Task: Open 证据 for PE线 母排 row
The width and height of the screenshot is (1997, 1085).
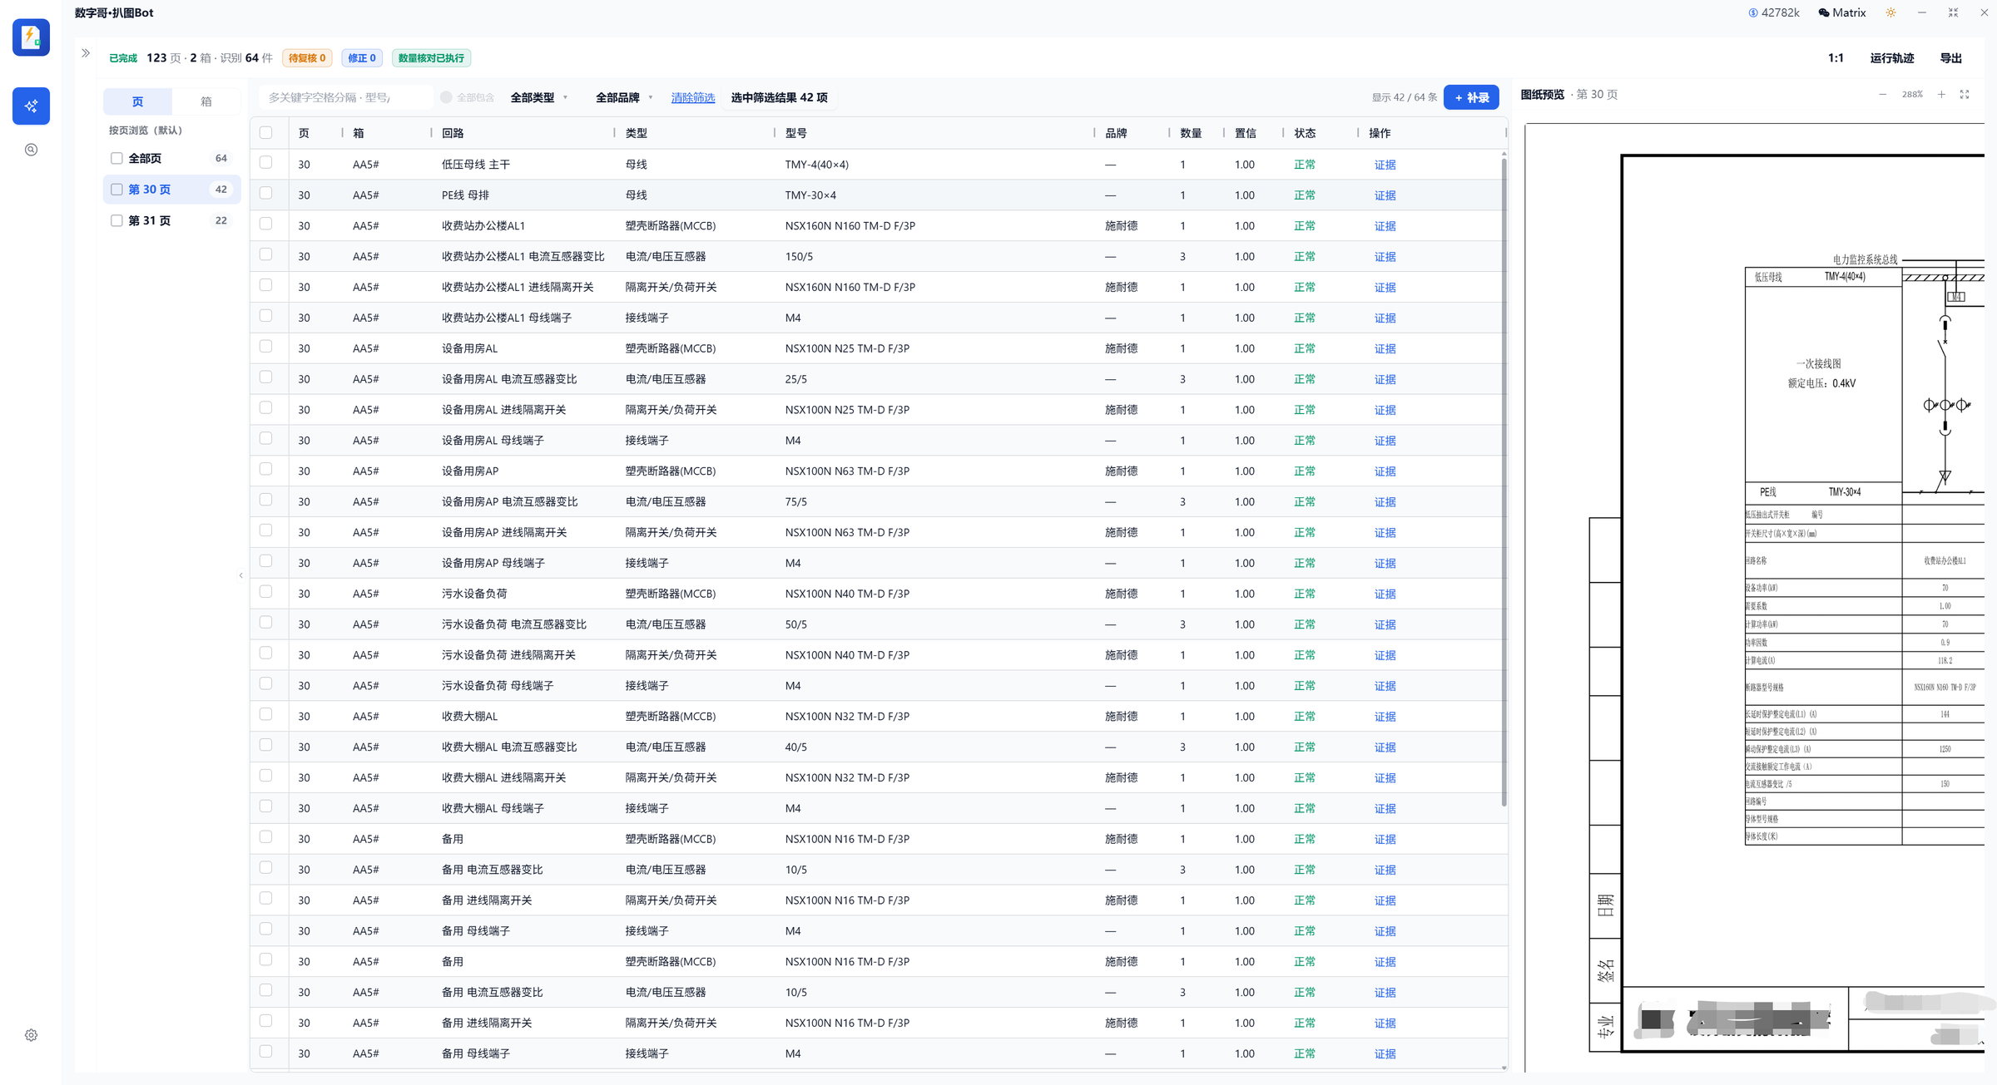Action: [x=1385, y=195]
